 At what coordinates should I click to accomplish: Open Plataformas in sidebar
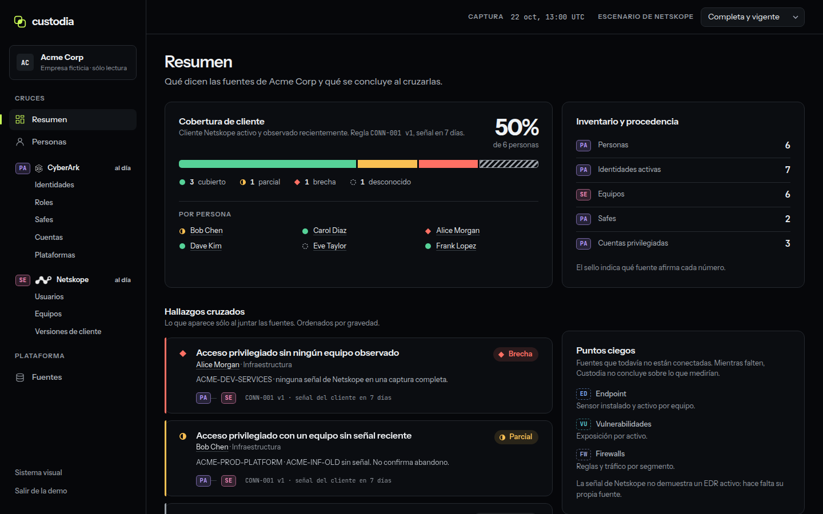[x=55, y=255]
